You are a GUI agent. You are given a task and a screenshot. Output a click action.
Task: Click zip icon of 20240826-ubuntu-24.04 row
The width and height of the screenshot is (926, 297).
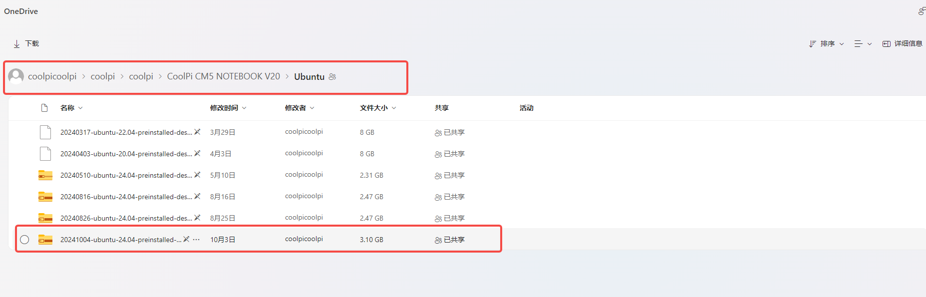click(x=45, y=218)
